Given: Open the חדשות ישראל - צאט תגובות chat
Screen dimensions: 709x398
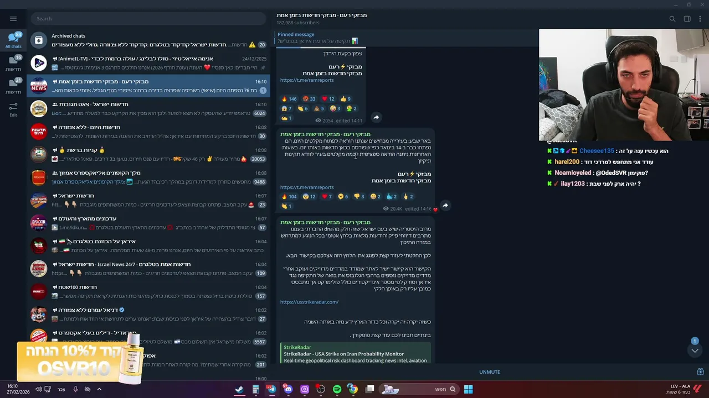Looking at the screenshot, I should tap(148, 109).
